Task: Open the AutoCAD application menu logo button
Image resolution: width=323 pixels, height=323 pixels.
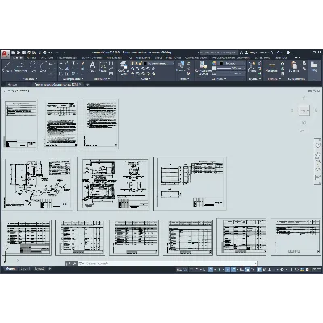Action: (5, 53)
